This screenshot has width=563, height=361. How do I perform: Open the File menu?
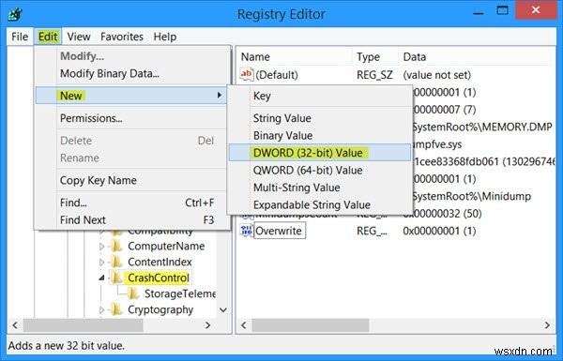tap(20, 37)
